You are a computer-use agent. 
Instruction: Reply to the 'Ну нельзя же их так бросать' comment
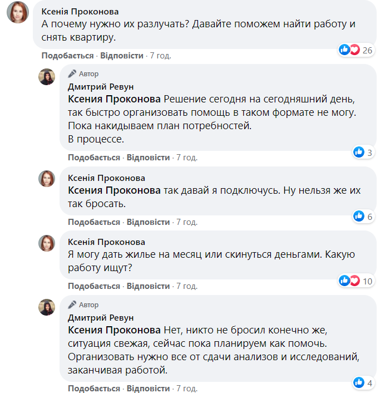click(x=148, y=222)
